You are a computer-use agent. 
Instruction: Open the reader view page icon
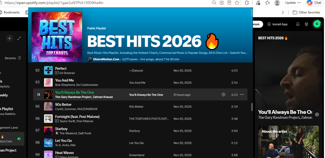pos(229,3)
